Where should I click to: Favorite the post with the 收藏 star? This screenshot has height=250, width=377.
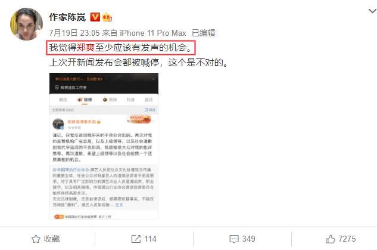point(46,239)
